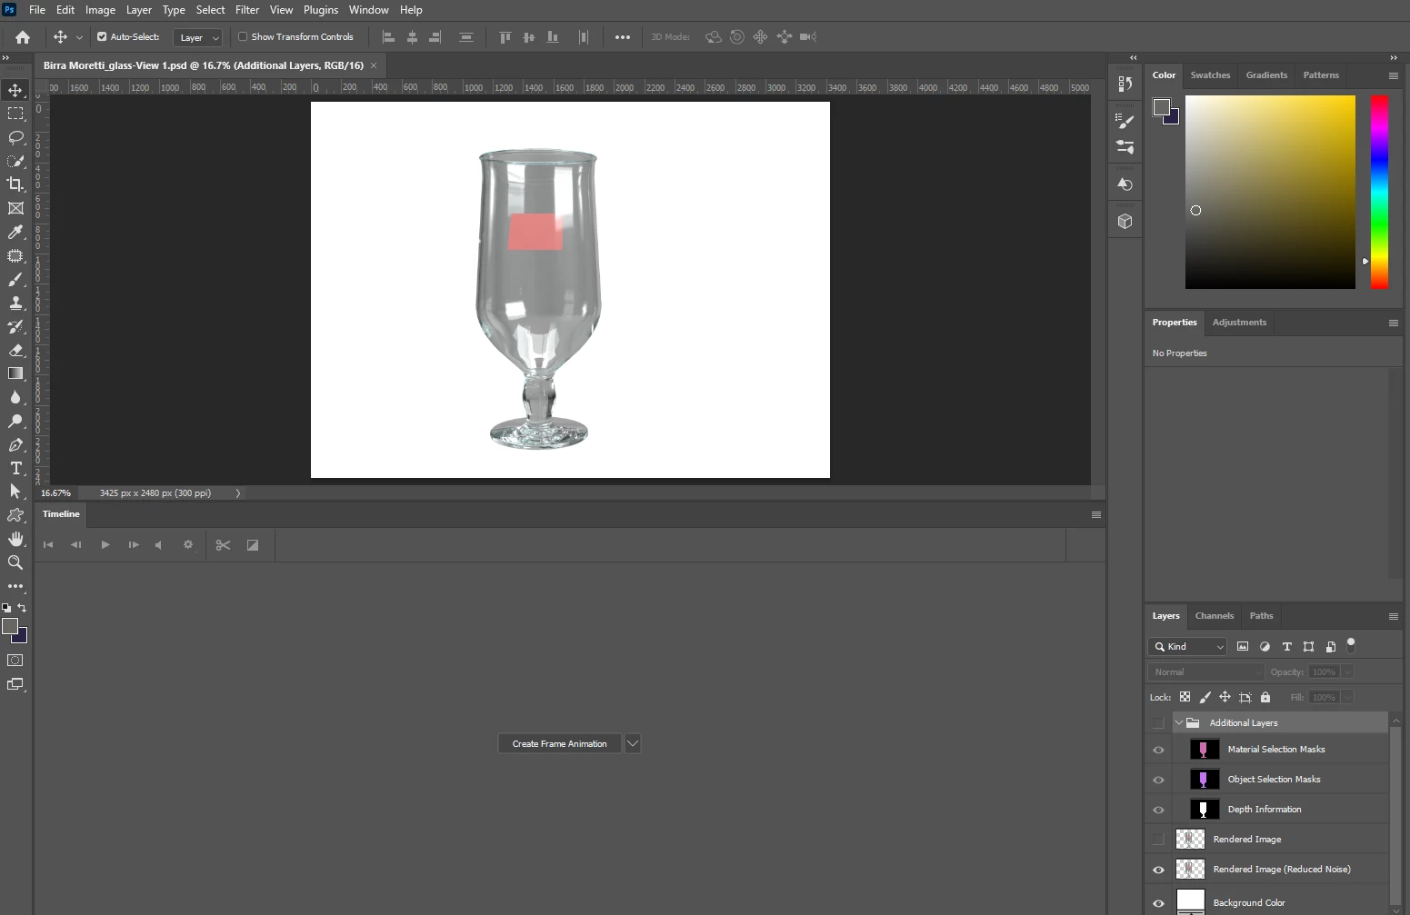This screenshot has height=915, width=1410.
Task: Open the layer filter Kind dropdown
Action: (x=1188, y=647)
